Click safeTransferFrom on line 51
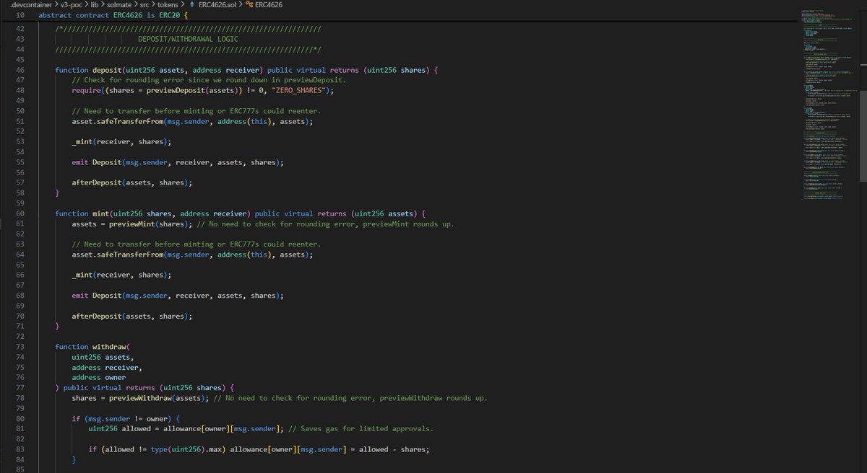 (x=131, y=122)
